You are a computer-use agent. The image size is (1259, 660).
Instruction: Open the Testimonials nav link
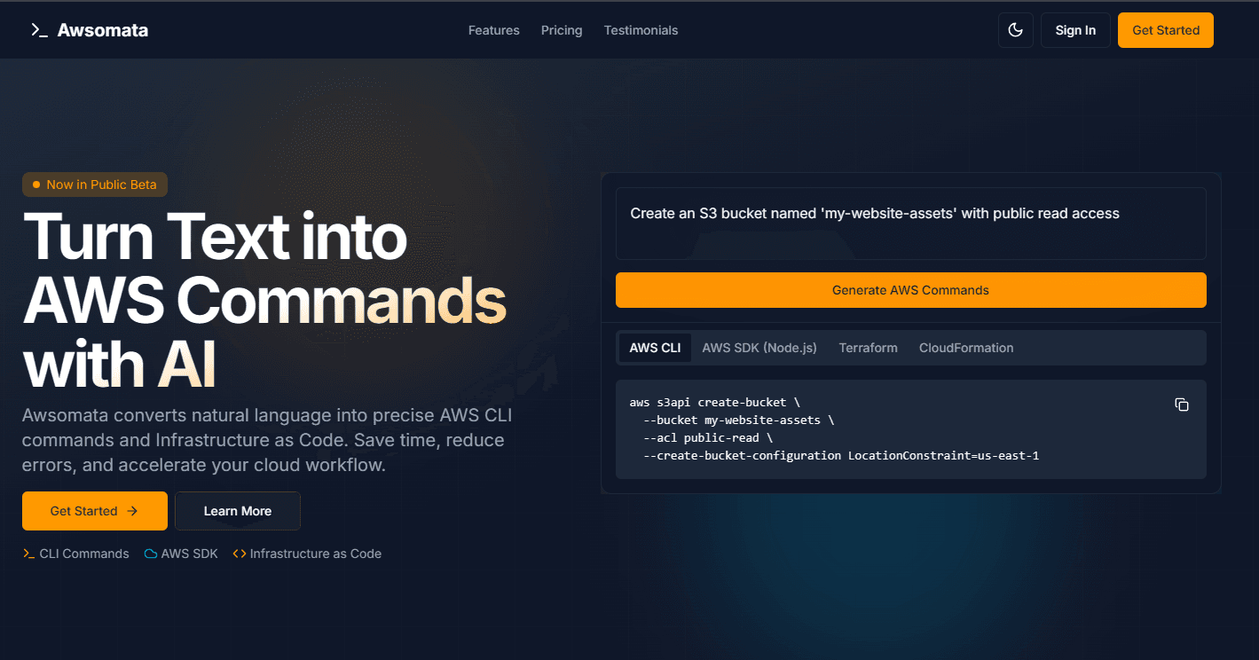(x=641, y=30)
